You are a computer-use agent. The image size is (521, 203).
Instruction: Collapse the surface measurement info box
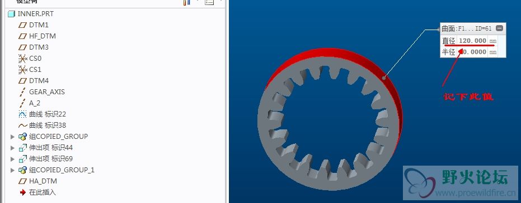tap(499, 28)
